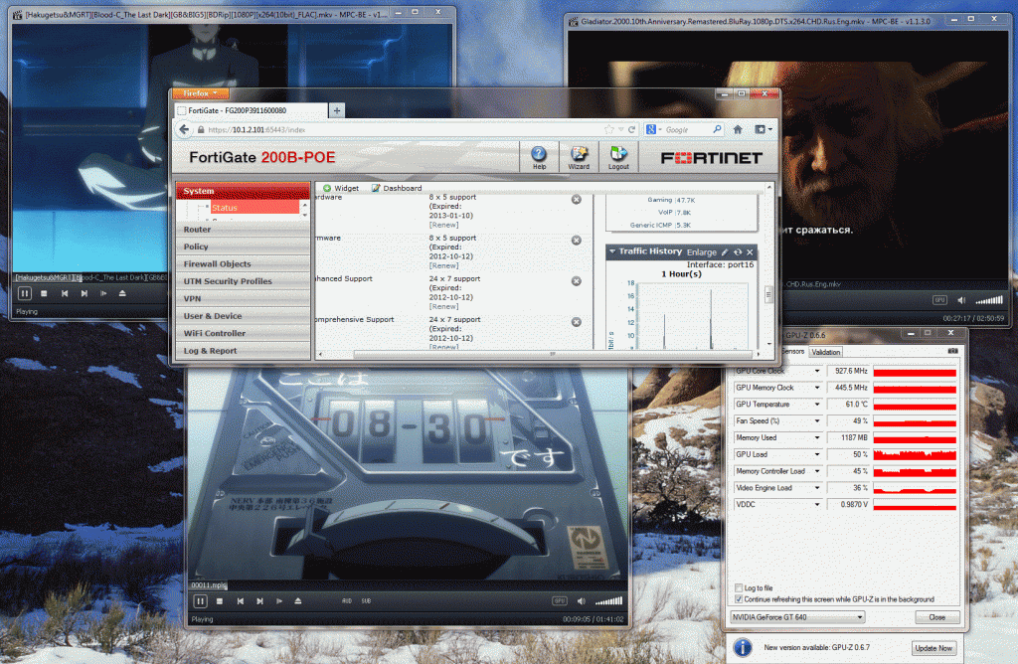The height and width of the screenshot is (664, 1018).
Task: Refresh the Traffic History widget
Action: click(x=738, y=251)
